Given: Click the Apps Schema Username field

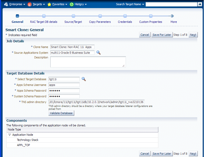Looking at the screenshot, I should [x=64, y=85].
